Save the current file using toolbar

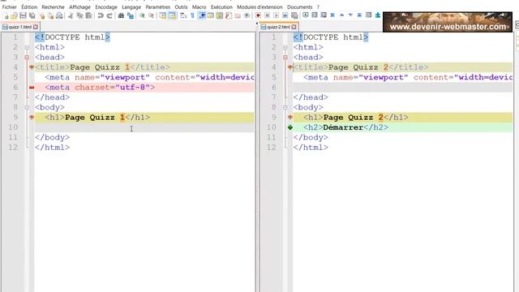23,15
